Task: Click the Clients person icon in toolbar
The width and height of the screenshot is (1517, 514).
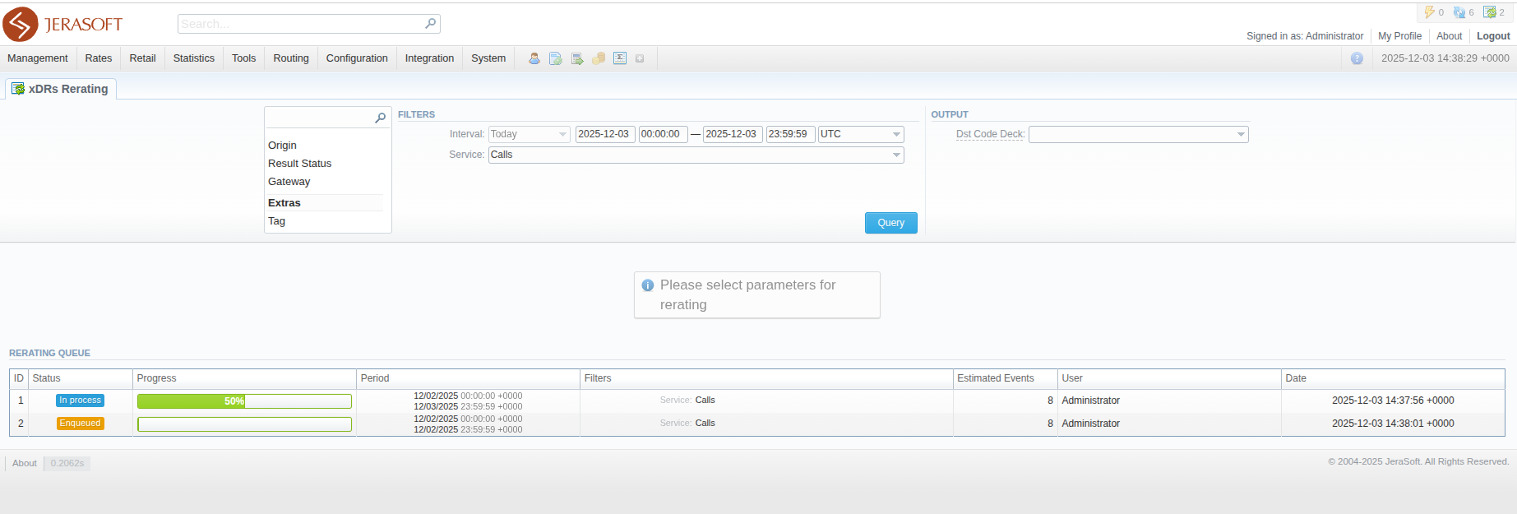Action: pos(534,58)
